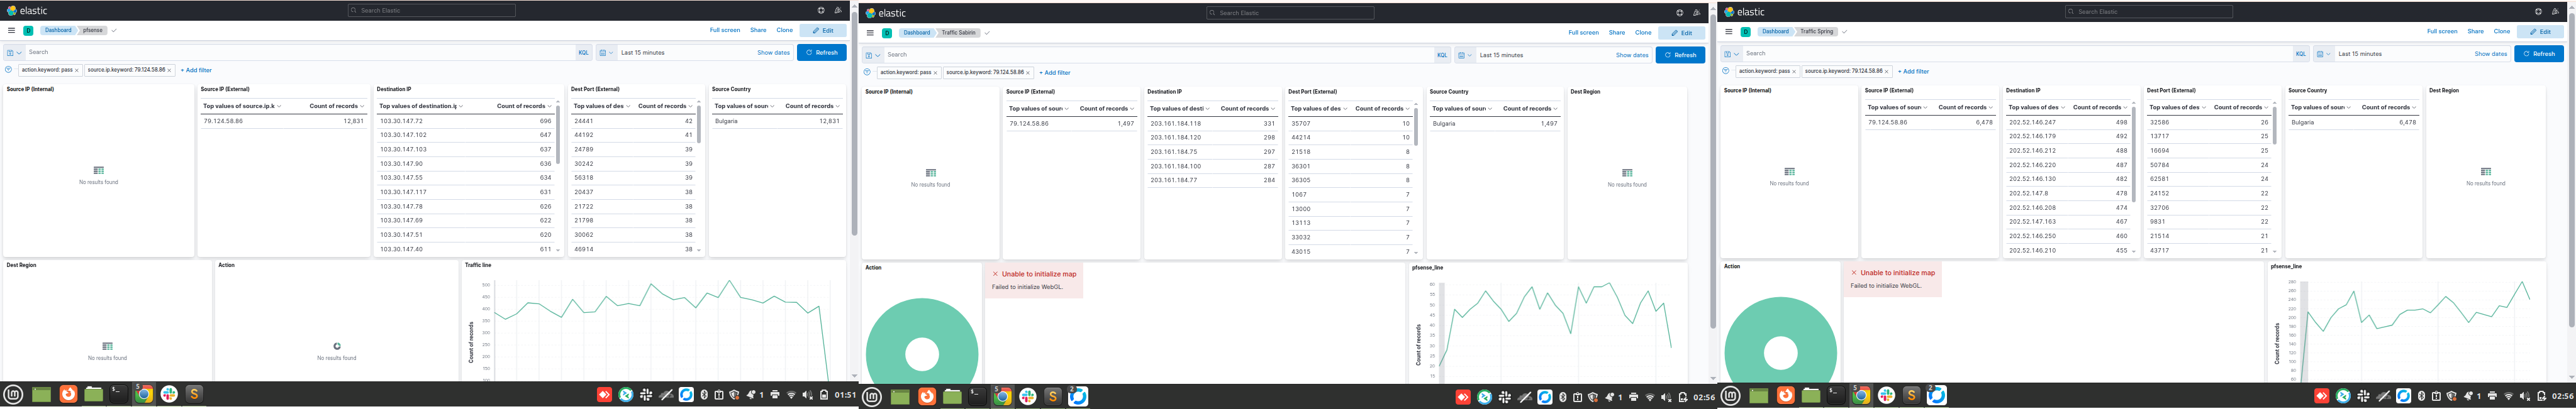Go to Dashboard breadcrumb in Traffic Spring window
The image size is (2576, 409).
click(x=1776, y=32)
